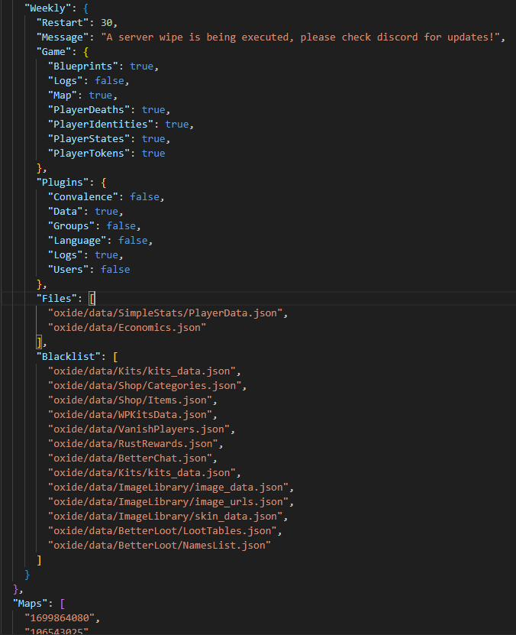Click the opening brace after "Plugins"

[x=104, y=183]
